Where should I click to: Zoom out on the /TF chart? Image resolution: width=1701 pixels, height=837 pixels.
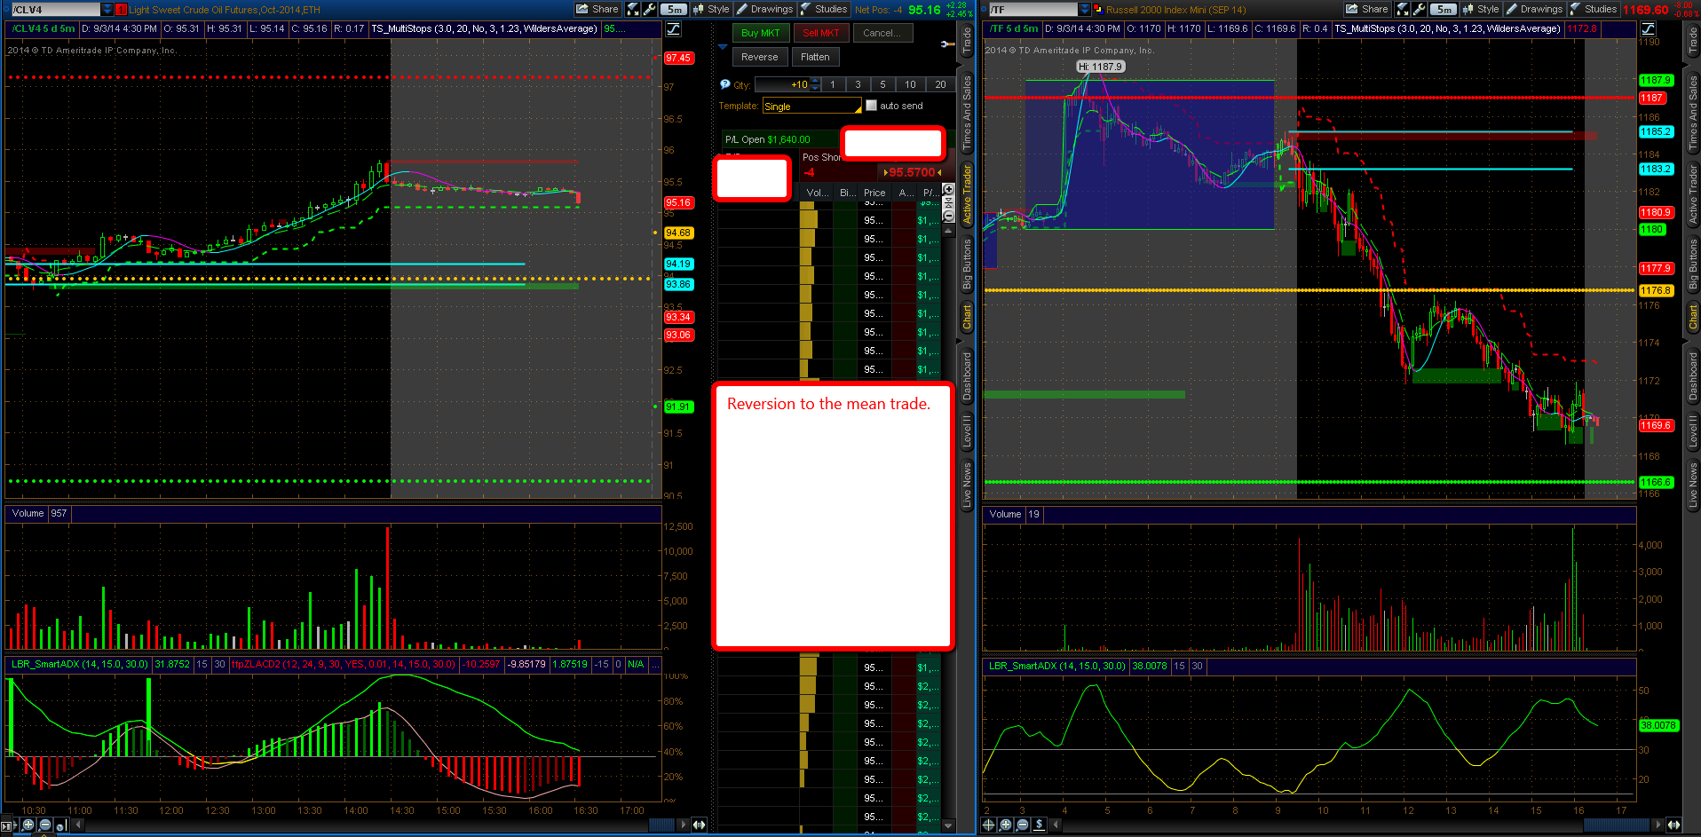tap(1022, 825)
